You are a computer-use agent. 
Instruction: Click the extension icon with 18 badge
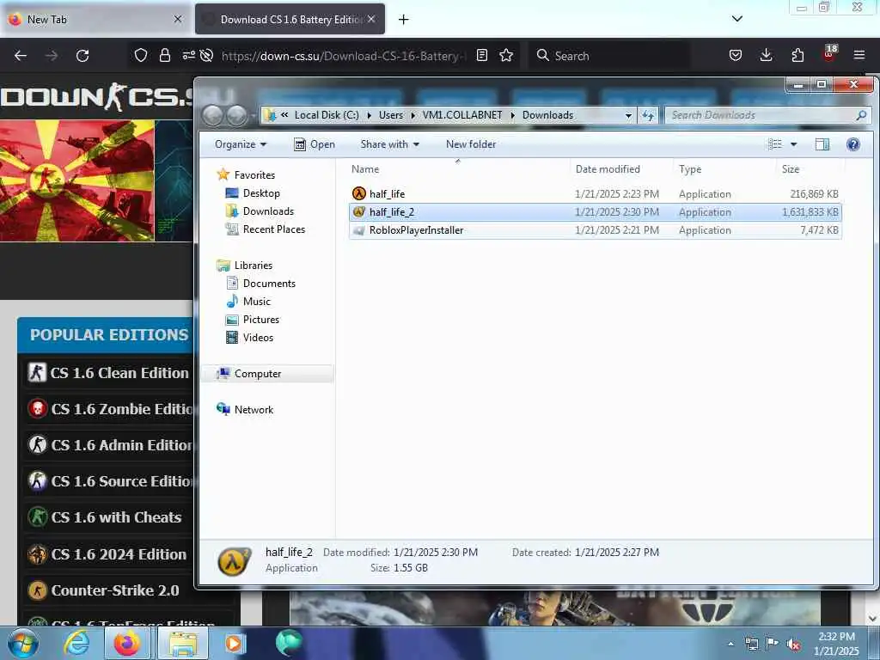pyautogui.click(x=829, y=54)
